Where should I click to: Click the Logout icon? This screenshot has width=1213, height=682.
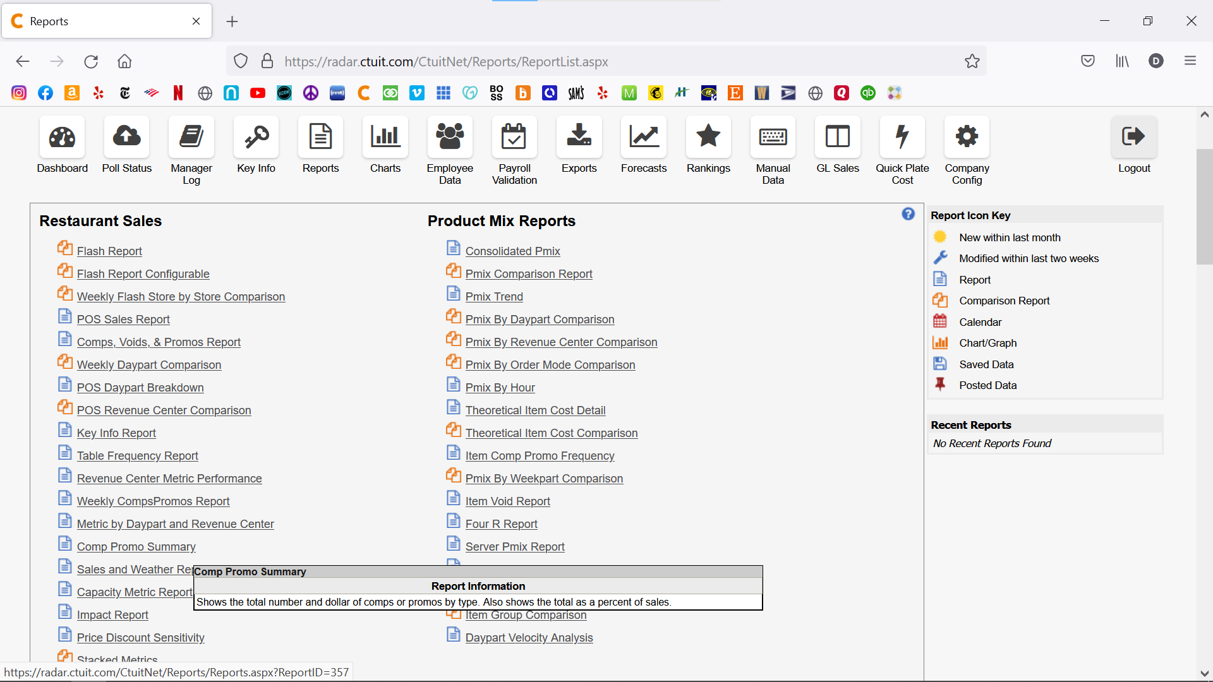(1133, 137)
